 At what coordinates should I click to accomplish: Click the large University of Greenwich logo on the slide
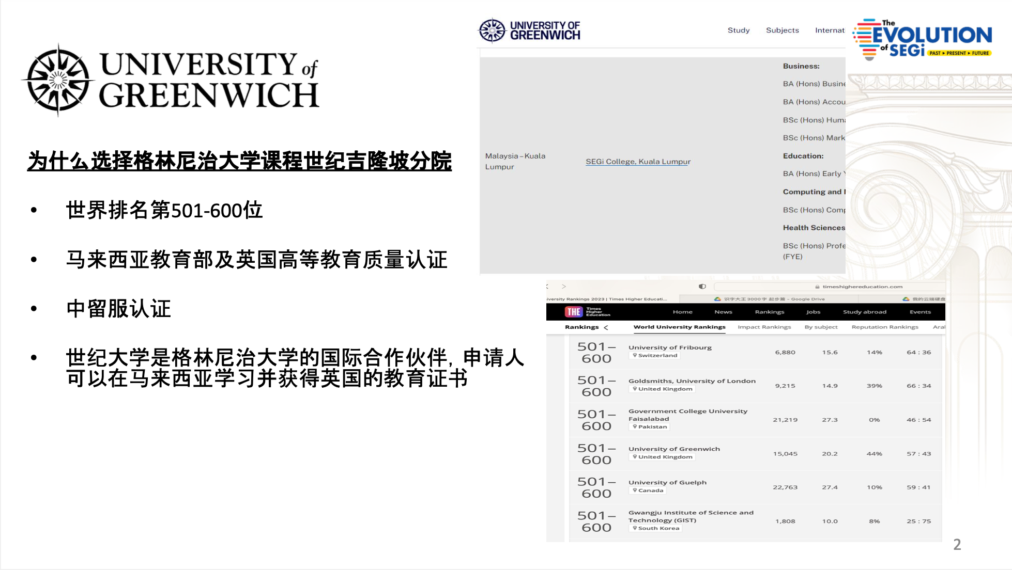171,80
